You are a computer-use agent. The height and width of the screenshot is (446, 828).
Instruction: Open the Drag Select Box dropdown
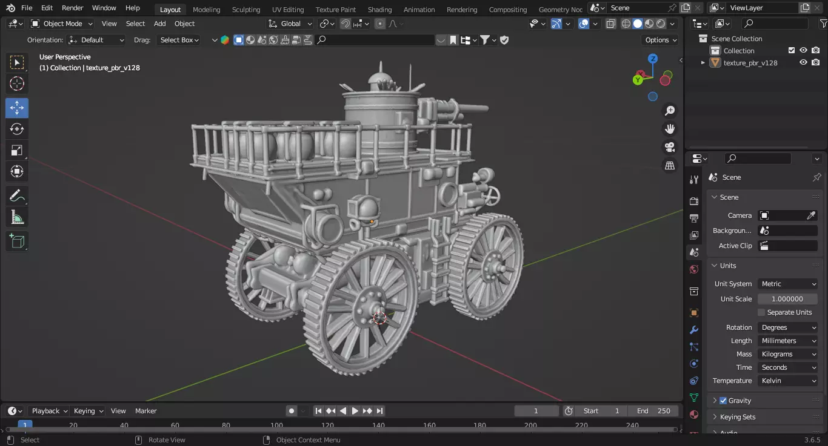tap(179, 40)
